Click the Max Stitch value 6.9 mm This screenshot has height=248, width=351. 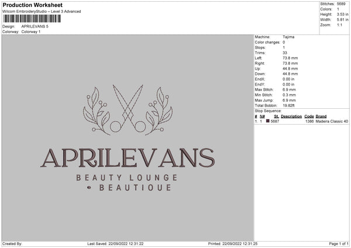pyautogui.click(x=289, y=89)
